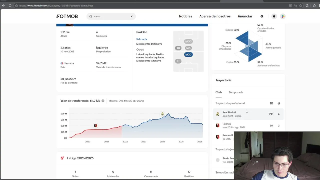Open settings gear in FotMob header

click(262, 16)
